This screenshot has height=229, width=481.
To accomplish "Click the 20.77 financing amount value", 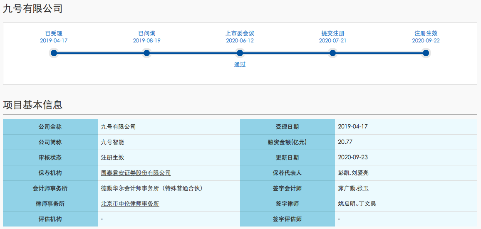I will point(345,142).
